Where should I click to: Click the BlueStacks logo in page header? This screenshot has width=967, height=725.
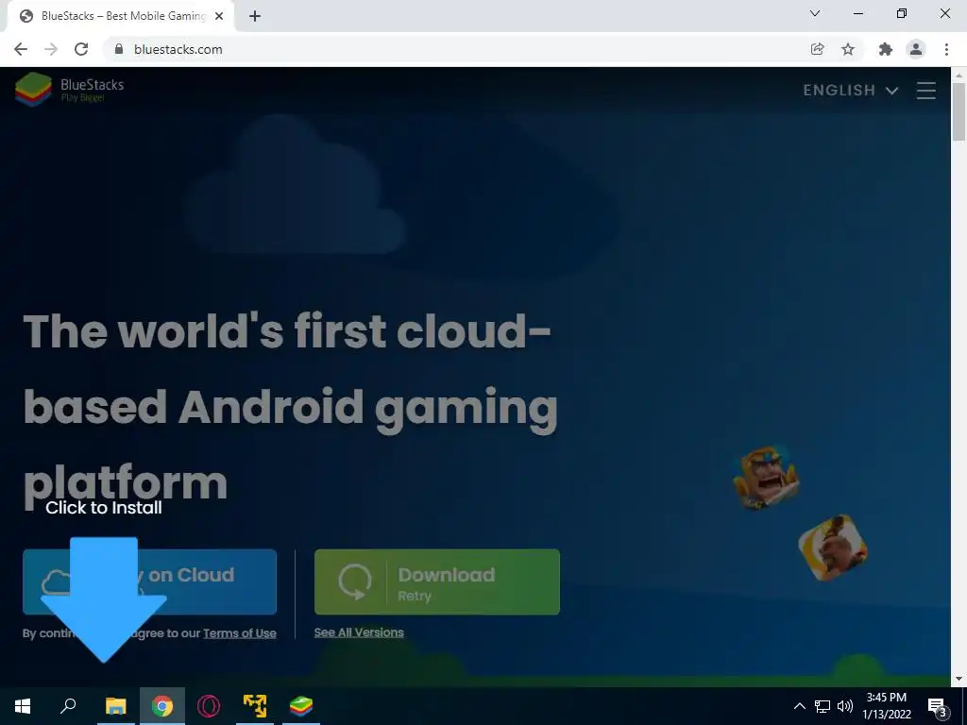tap(69, 90)
